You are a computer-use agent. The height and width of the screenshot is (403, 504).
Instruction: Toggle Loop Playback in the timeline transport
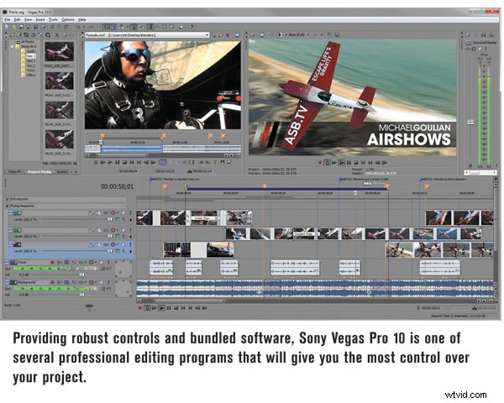click(x=147, y=308)
